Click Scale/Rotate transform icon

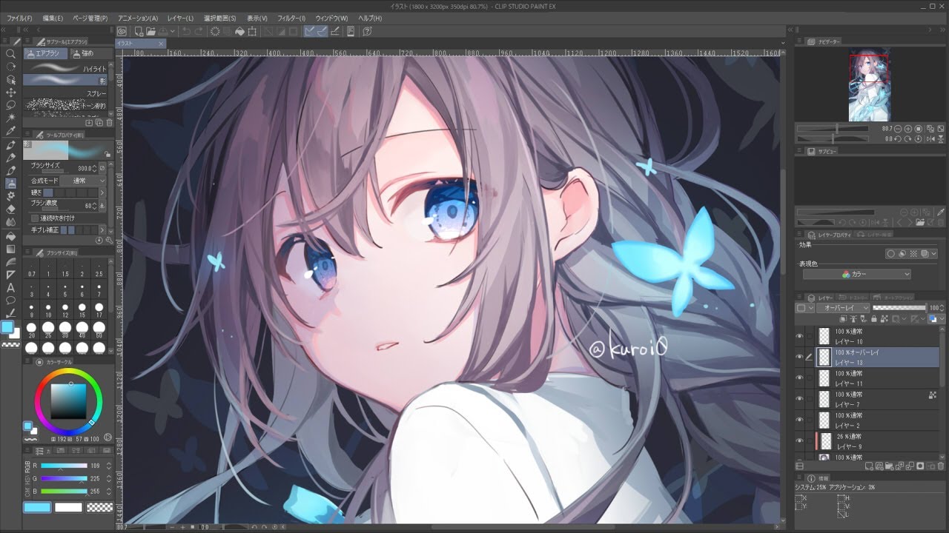pos(253,31)
